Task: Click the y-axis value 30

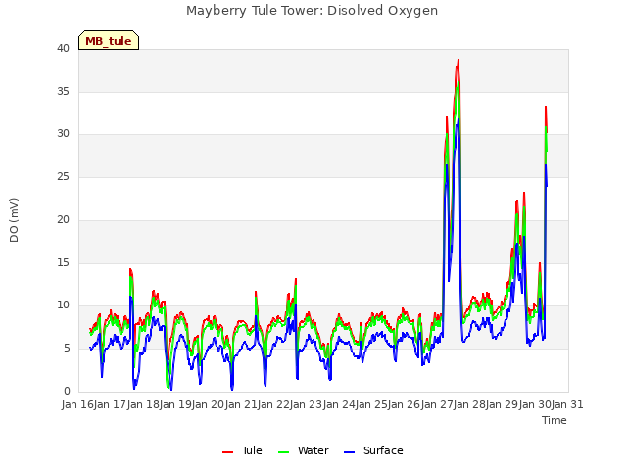Action: pyautogui.click(x=63, y=134)
